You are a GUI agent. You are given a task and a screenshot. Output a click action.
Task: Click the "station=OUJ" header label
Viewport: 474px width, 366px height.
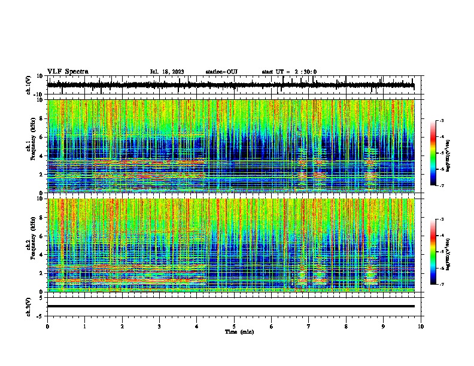(221, 72)
